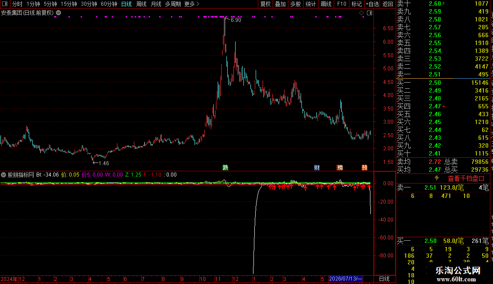Image resolution: width=493 pixels, height=284 pixels.
Task: Click the blue 财 event marker
Action: click(x=317, y=167)
